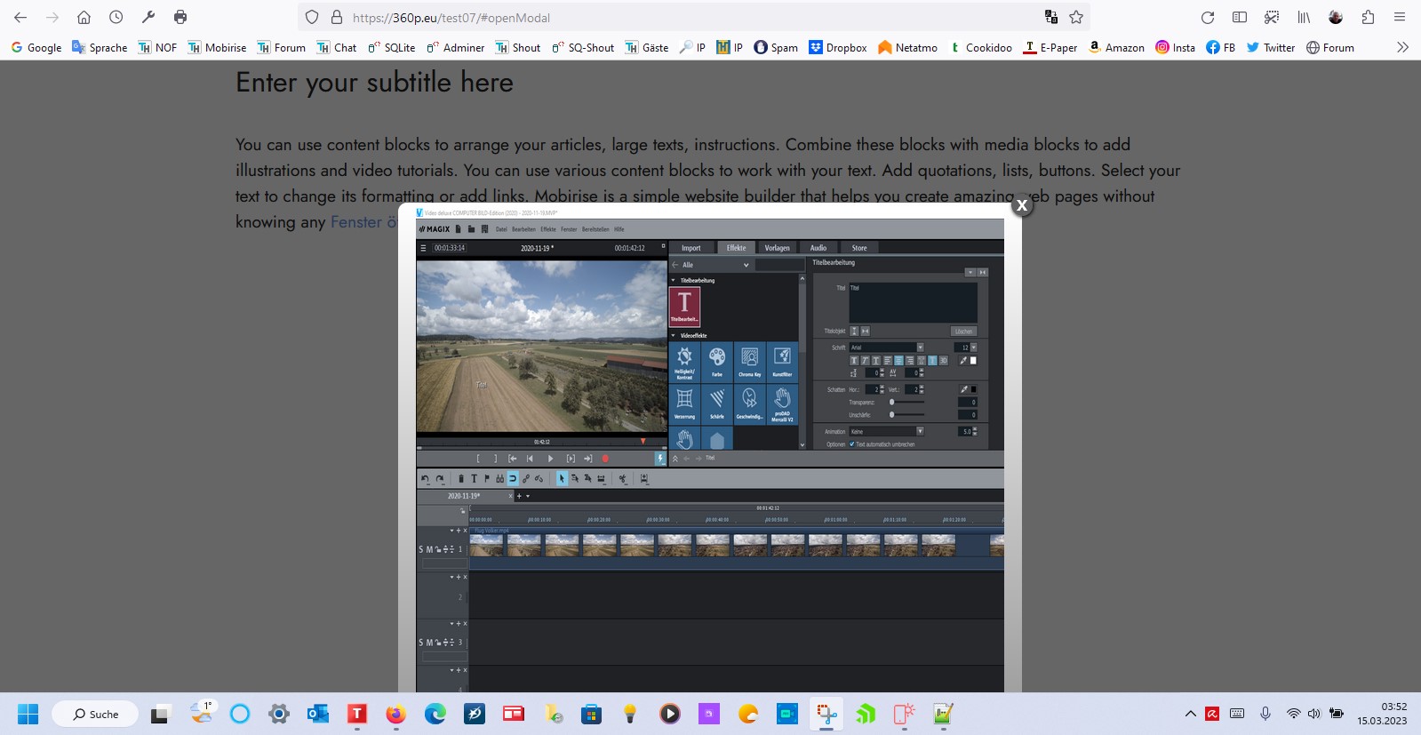Open the Dropbox bookmark
Screen dimensions: 1421x735
click(x=837, y=47)
